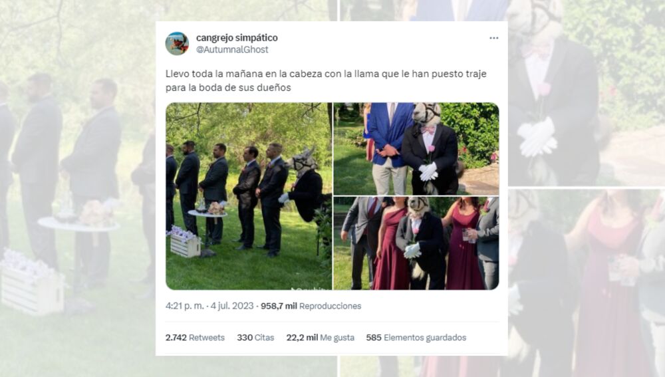Open the top-right photo of the llama in a suit
Screen dimensions: 665x377
(x=416, y=149)
